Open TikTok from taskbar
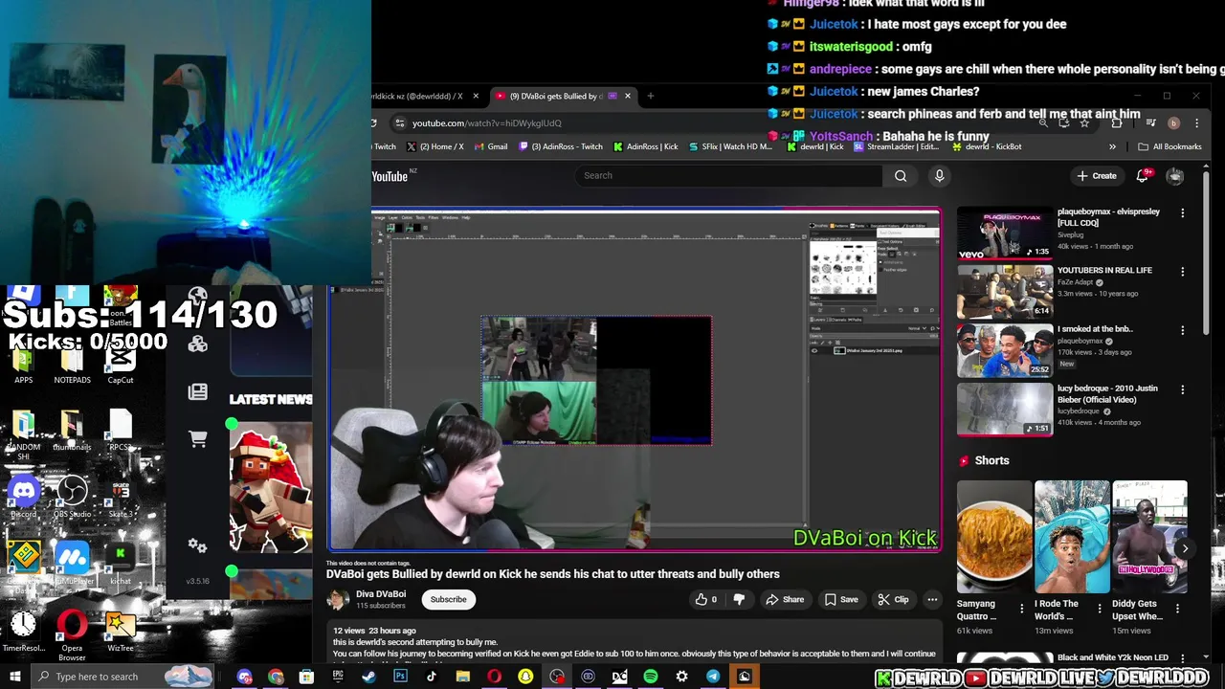1225x689 pixels. [x=432, y=677]
